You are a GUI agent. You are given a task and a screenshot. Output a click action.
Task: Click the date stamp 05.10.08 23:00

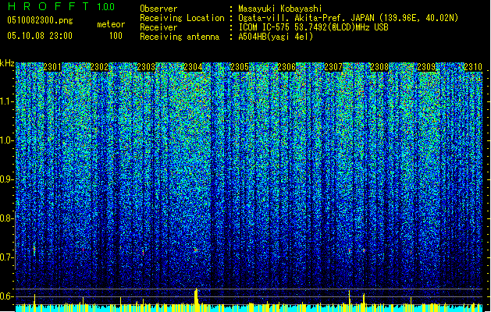point(40,36)
